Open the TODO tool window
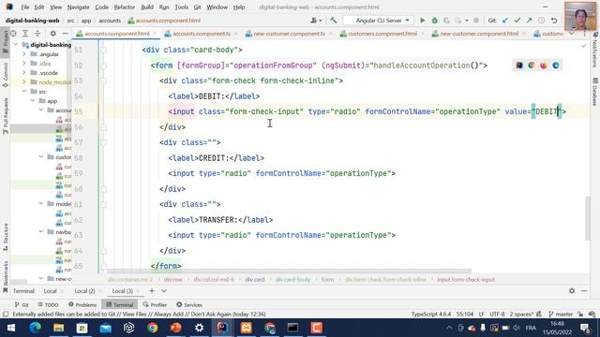The width and height of the screenshot is (600, 337). 48,305
